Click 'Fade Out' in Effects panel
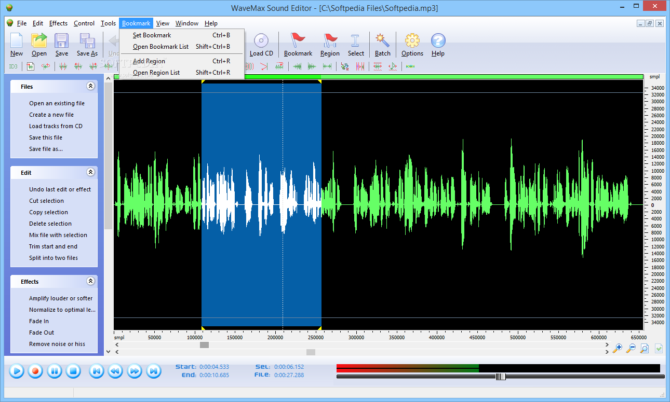 pos(42,332)
